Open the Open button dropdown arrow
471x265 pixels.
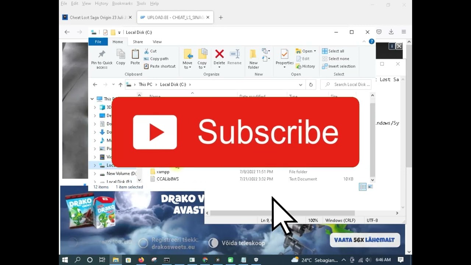click(x=315, y=51)
